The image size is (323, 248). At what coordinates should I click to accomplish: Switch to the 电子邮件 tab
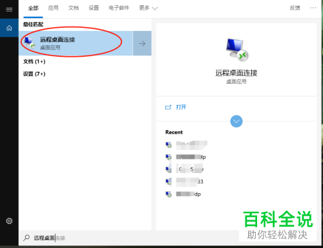coord(119,8)
